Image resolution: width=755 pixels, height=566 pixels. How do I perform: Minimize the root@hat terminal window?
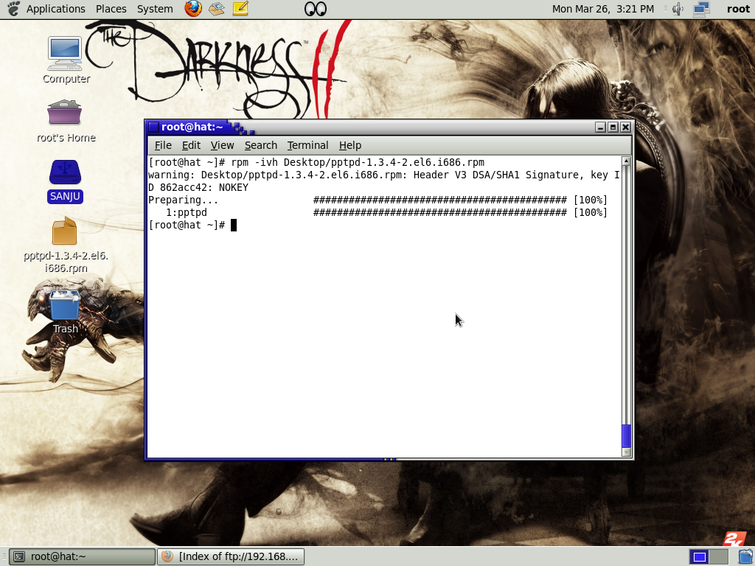(x=600, y=127)
